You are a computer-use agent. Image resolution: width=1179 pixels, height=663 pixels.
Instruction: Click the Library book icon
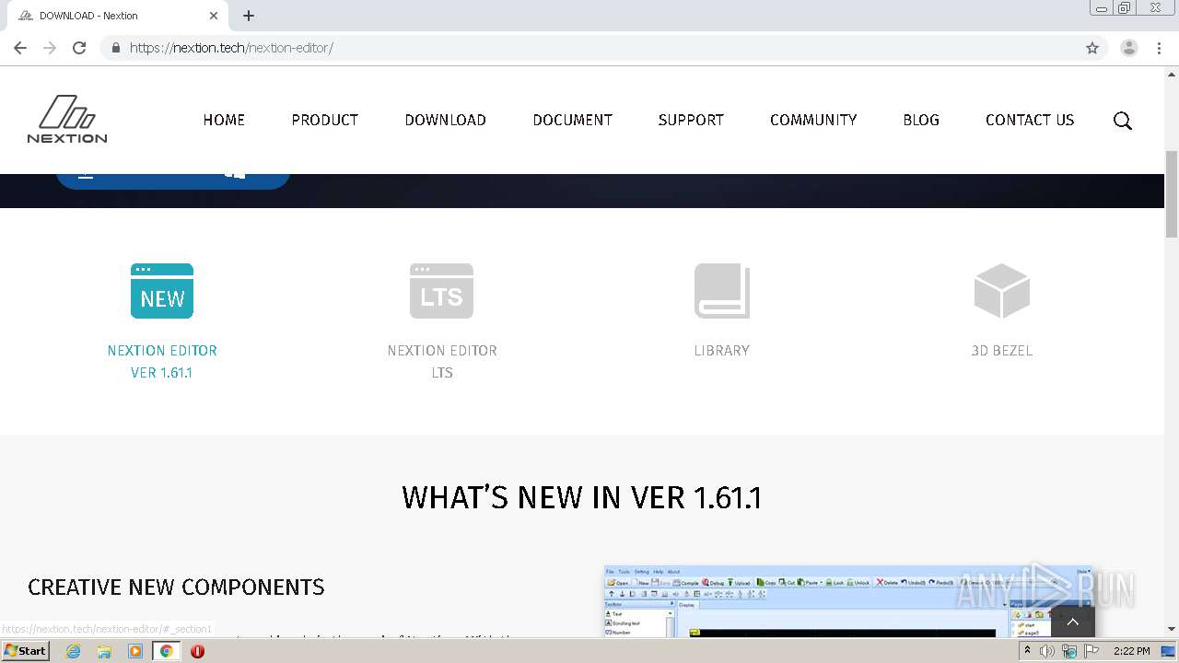click(722, 291)
